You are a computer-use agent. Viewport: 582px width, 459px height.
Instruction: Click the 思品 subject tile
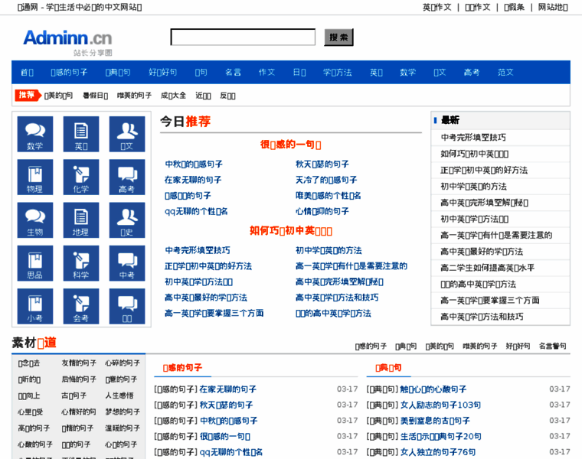point(35,263)
